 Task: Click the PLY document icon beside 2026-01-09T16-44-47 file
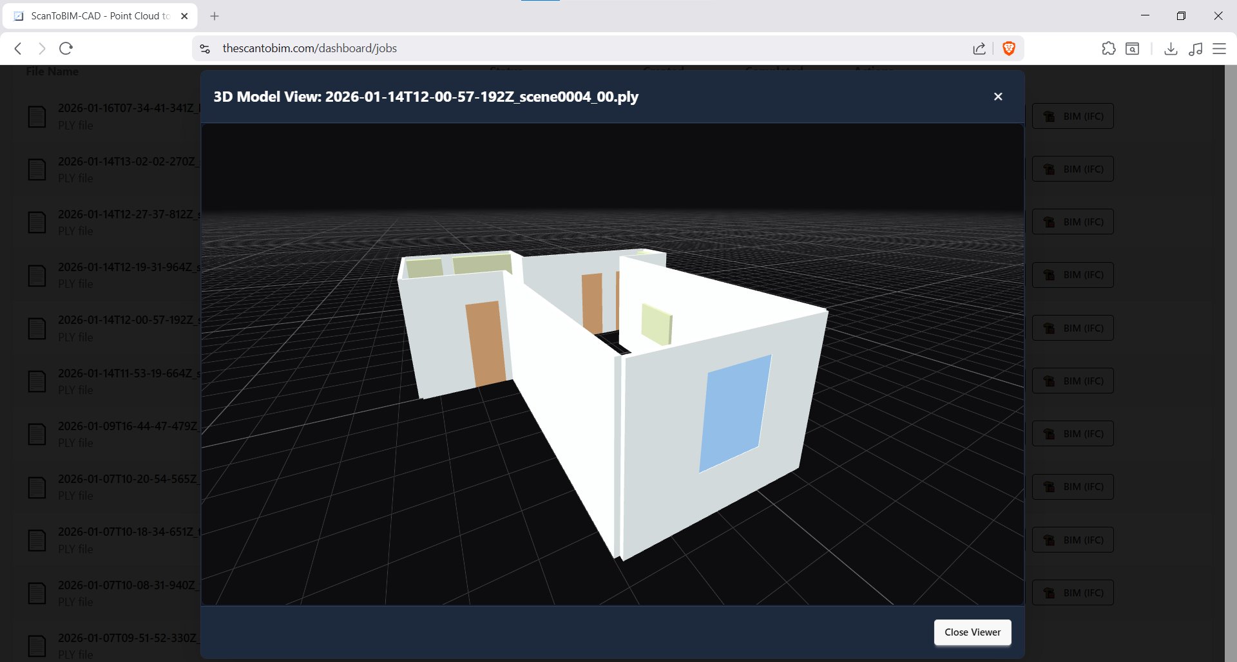coord(37,434)
